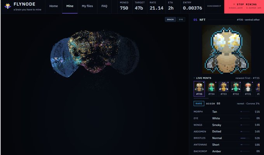Switch visualization to EYE view
The height and width of the screenshot is (155, 264).
click(181, 19)
